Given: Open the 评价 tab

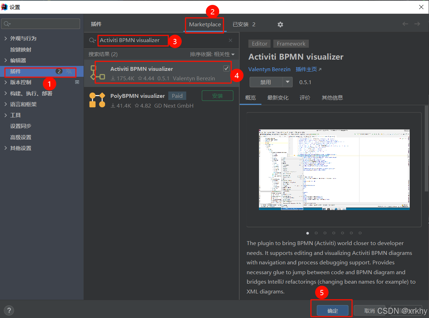Looking at the screenshot, I should coord(305,98).
